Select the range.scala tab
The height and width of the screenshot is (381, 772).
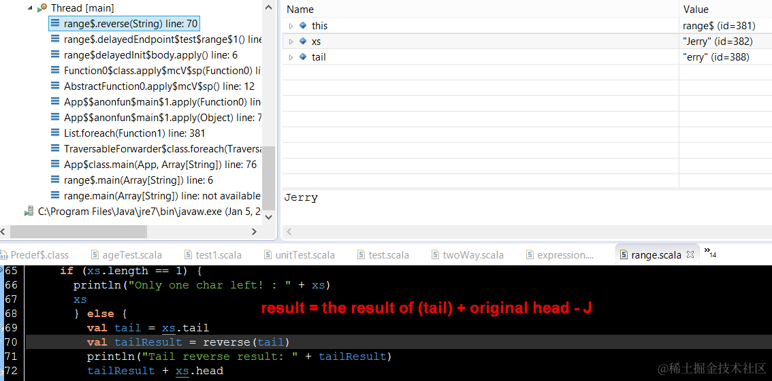[656, 255]
